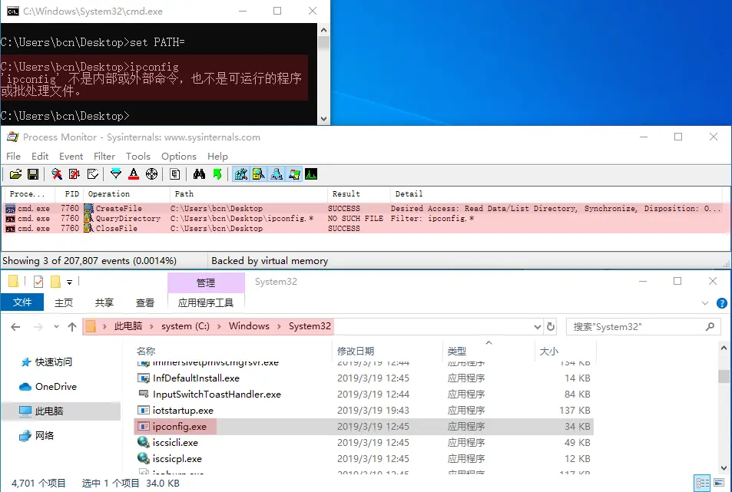Image resolution: width=732 pixels, height=492 pixels.
Task: Click the Windows breadcrumb in the address bar
Action: click(x=248, y=326)
